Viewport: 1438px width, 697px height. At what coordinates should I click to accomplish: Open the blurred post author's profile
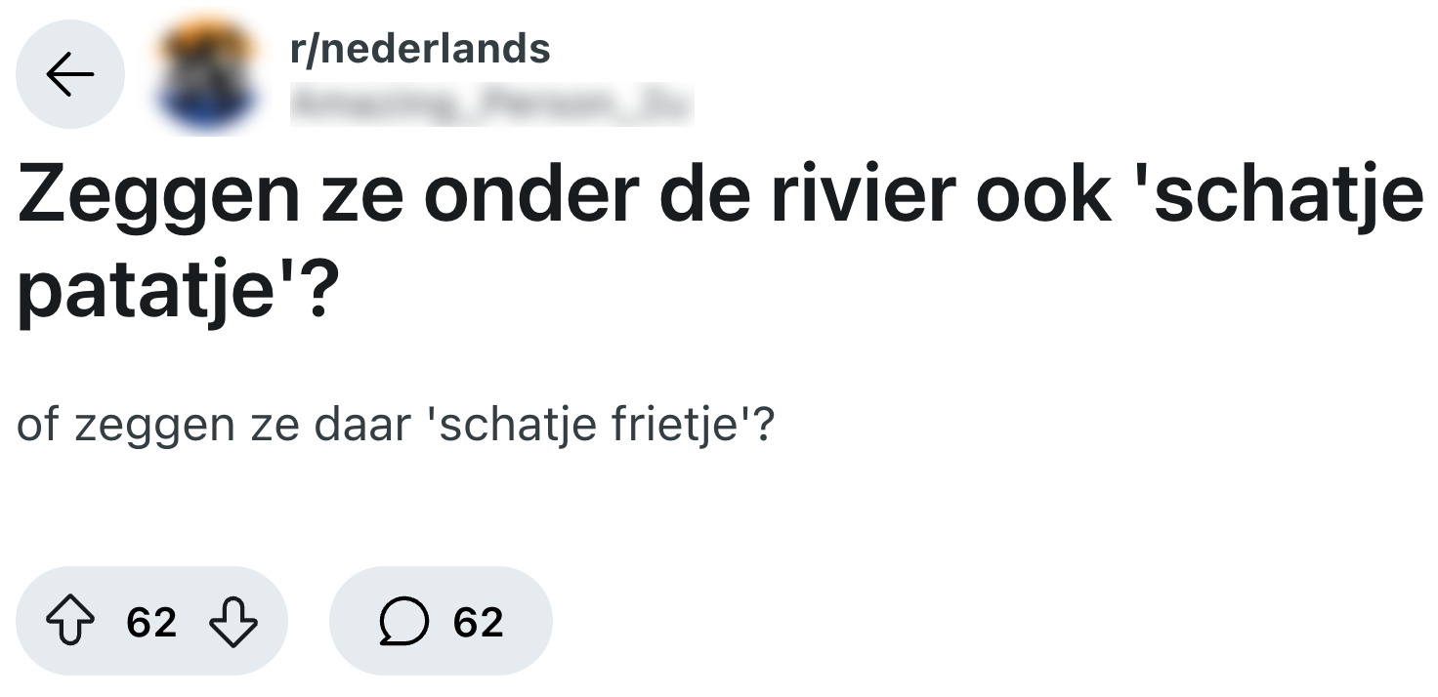(491, 104)
